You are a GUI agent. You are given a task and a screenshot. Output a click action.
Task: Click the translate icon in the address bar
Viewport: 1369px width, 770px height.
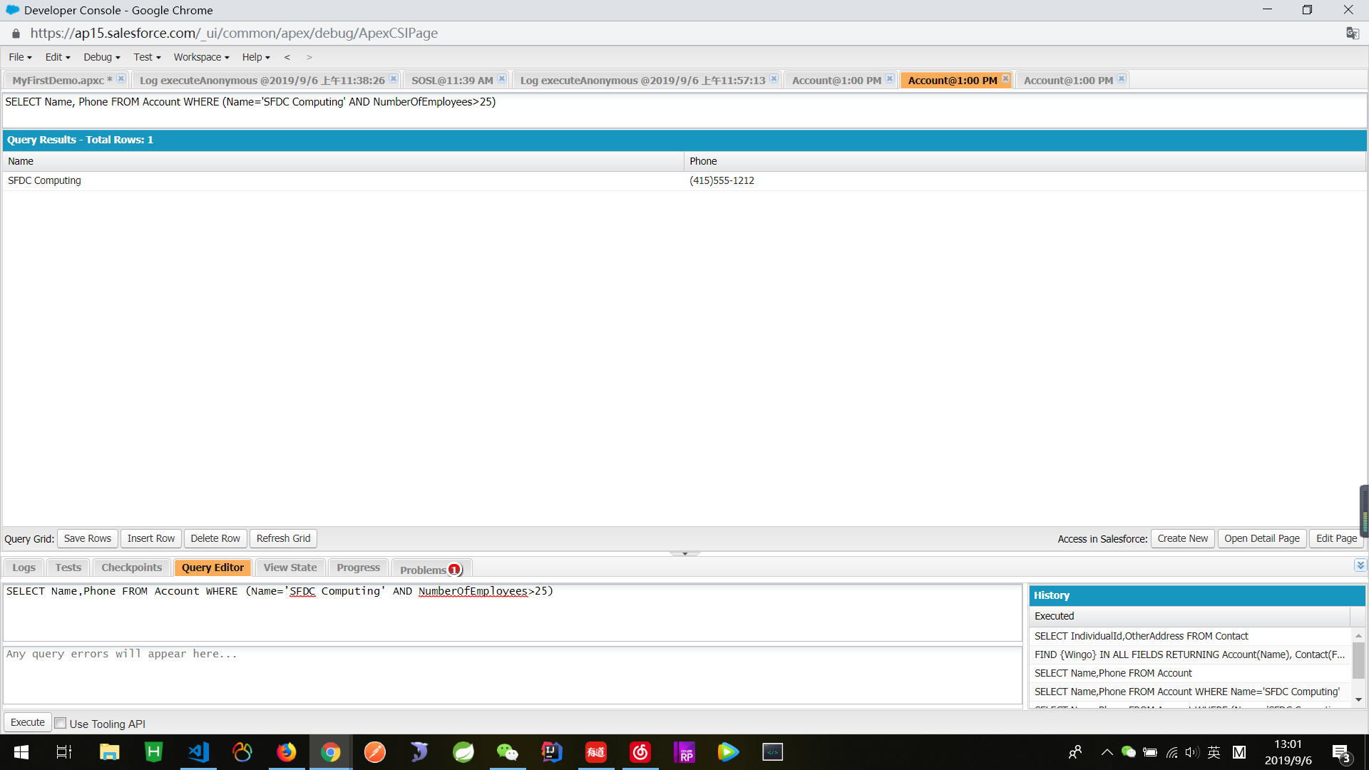pyautogui.click(x=1353, y=33)
